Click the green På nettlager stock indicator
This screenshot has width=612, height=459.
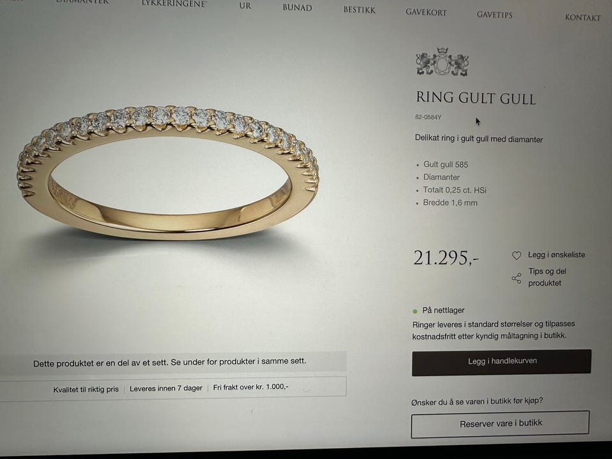point(415,311)
